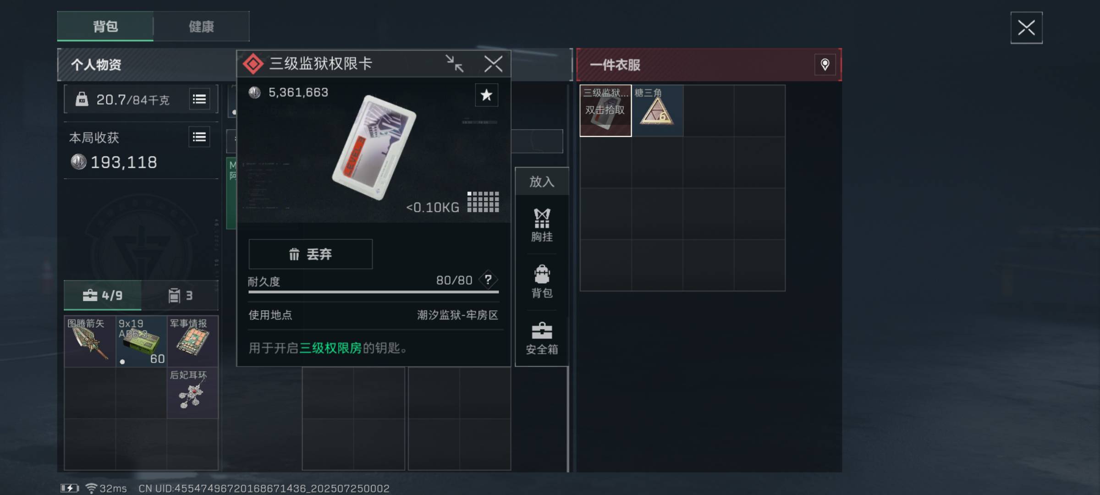Viewport: 1100px width, 495px height.
Task: Put the item into the 背包 backpack
Action: [x=542, y=281]
